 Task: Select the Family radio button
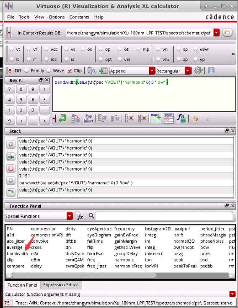click(27, 70)
